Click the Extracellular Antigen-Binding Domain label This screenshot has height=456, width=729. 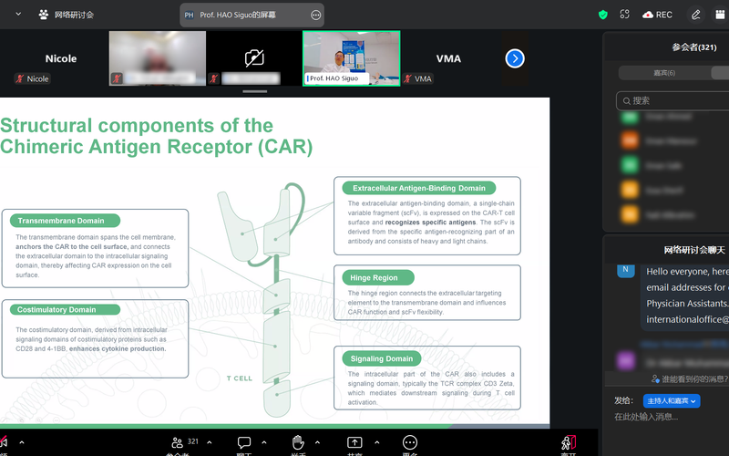[x=419, y=188]
